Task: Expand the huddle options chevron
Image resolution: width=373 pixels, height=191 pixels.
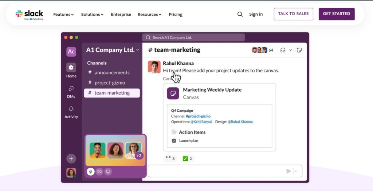Action: 290,50
